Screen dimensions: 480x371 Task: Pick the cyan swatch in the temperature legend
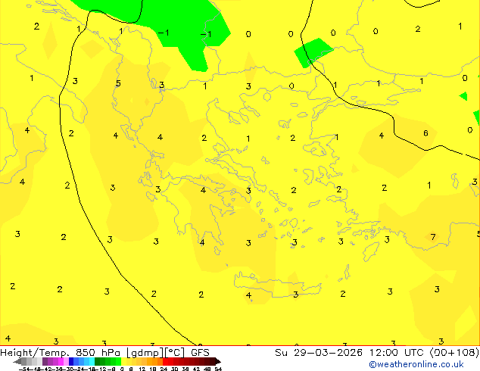pyautogui.click(x=92, y=361)
